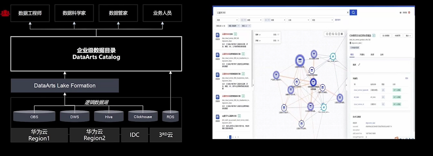433x156 pixels.
Task: Clear selected value inside 密级 dropdown
Action: [x=269, y=20]
